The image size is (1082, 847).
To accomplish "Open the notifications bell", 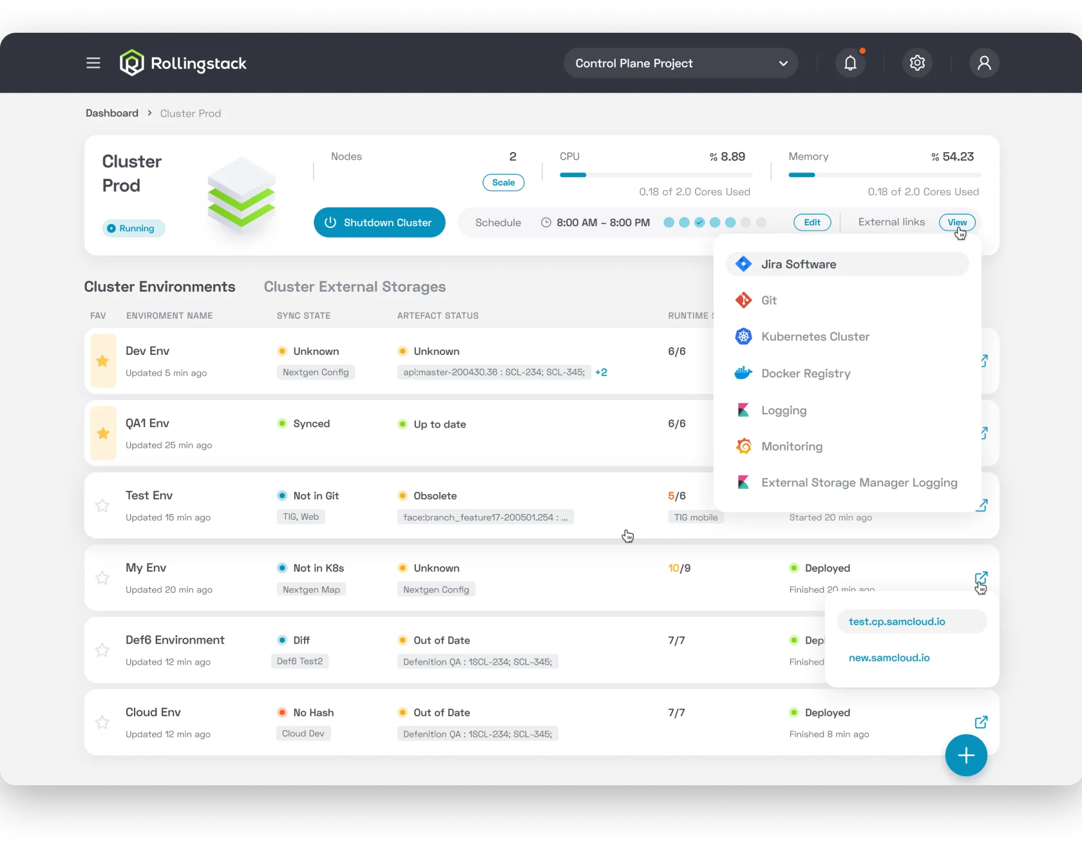I will (851, 63).
